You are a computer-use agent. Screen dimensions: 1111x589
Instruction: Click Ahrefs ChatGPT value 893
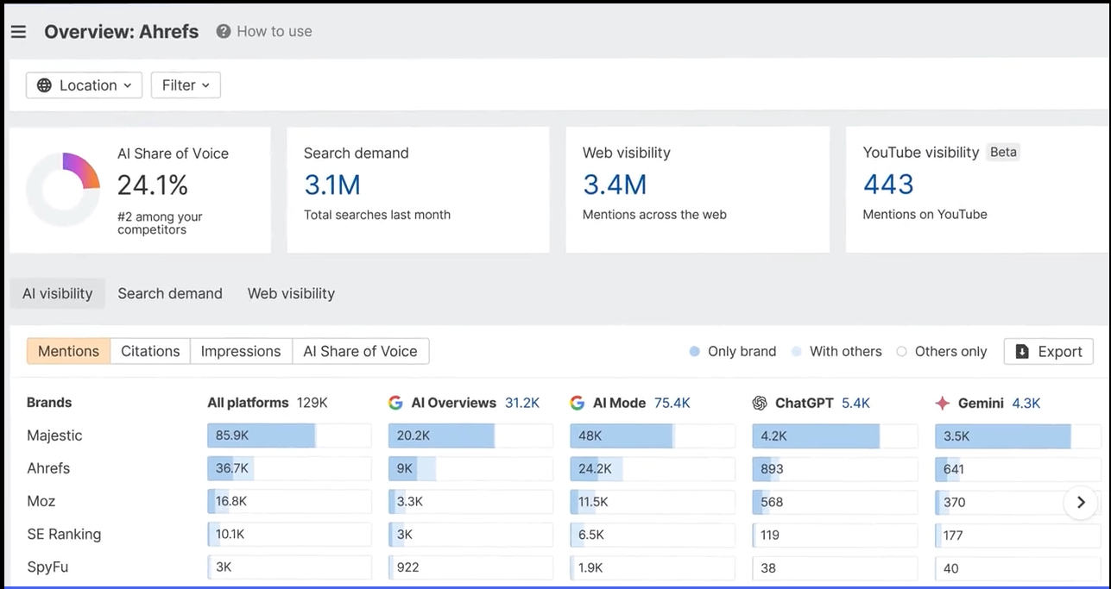772,469
